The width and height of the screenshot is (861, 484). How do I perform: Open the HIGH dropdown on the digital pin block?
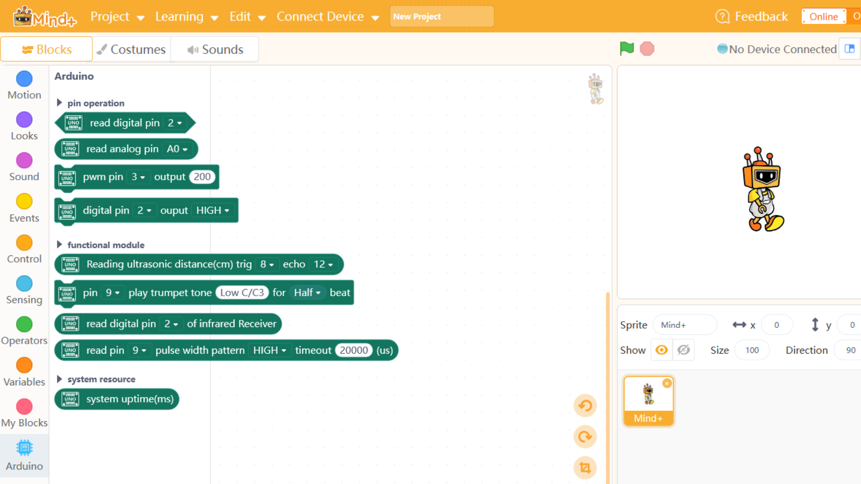213,211
